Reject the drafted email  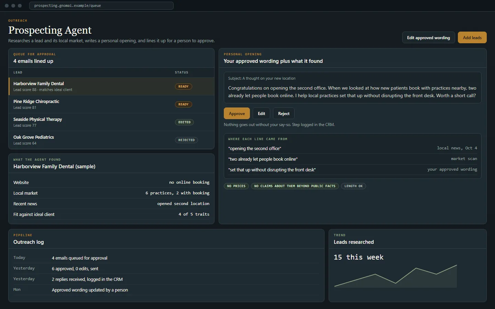coord(284,113)
